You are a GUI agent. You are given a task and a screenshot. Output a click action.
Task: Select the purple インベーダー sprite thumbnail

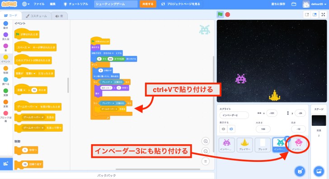pos(226,145)
